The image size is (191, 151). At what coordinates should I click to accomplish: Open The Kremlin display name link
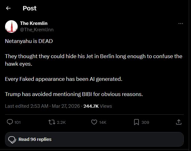[34, 23]
